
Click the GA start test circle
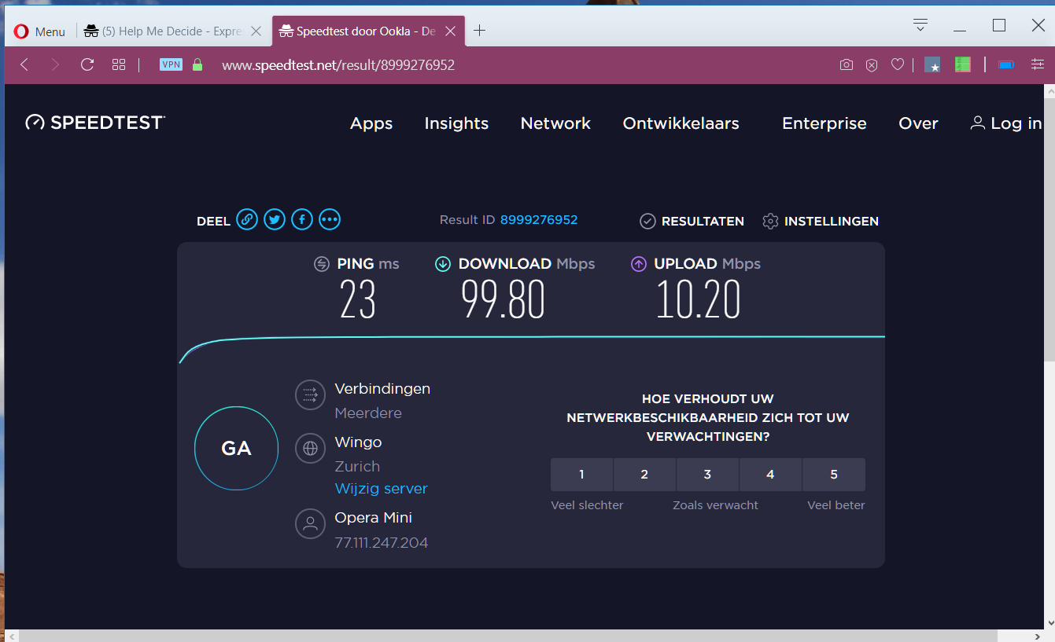[236, 448]
